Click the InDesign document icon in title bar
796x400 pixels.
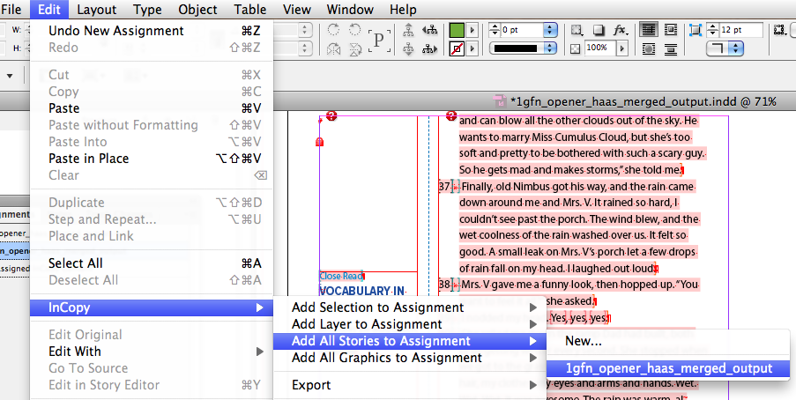tap(500, 101)
